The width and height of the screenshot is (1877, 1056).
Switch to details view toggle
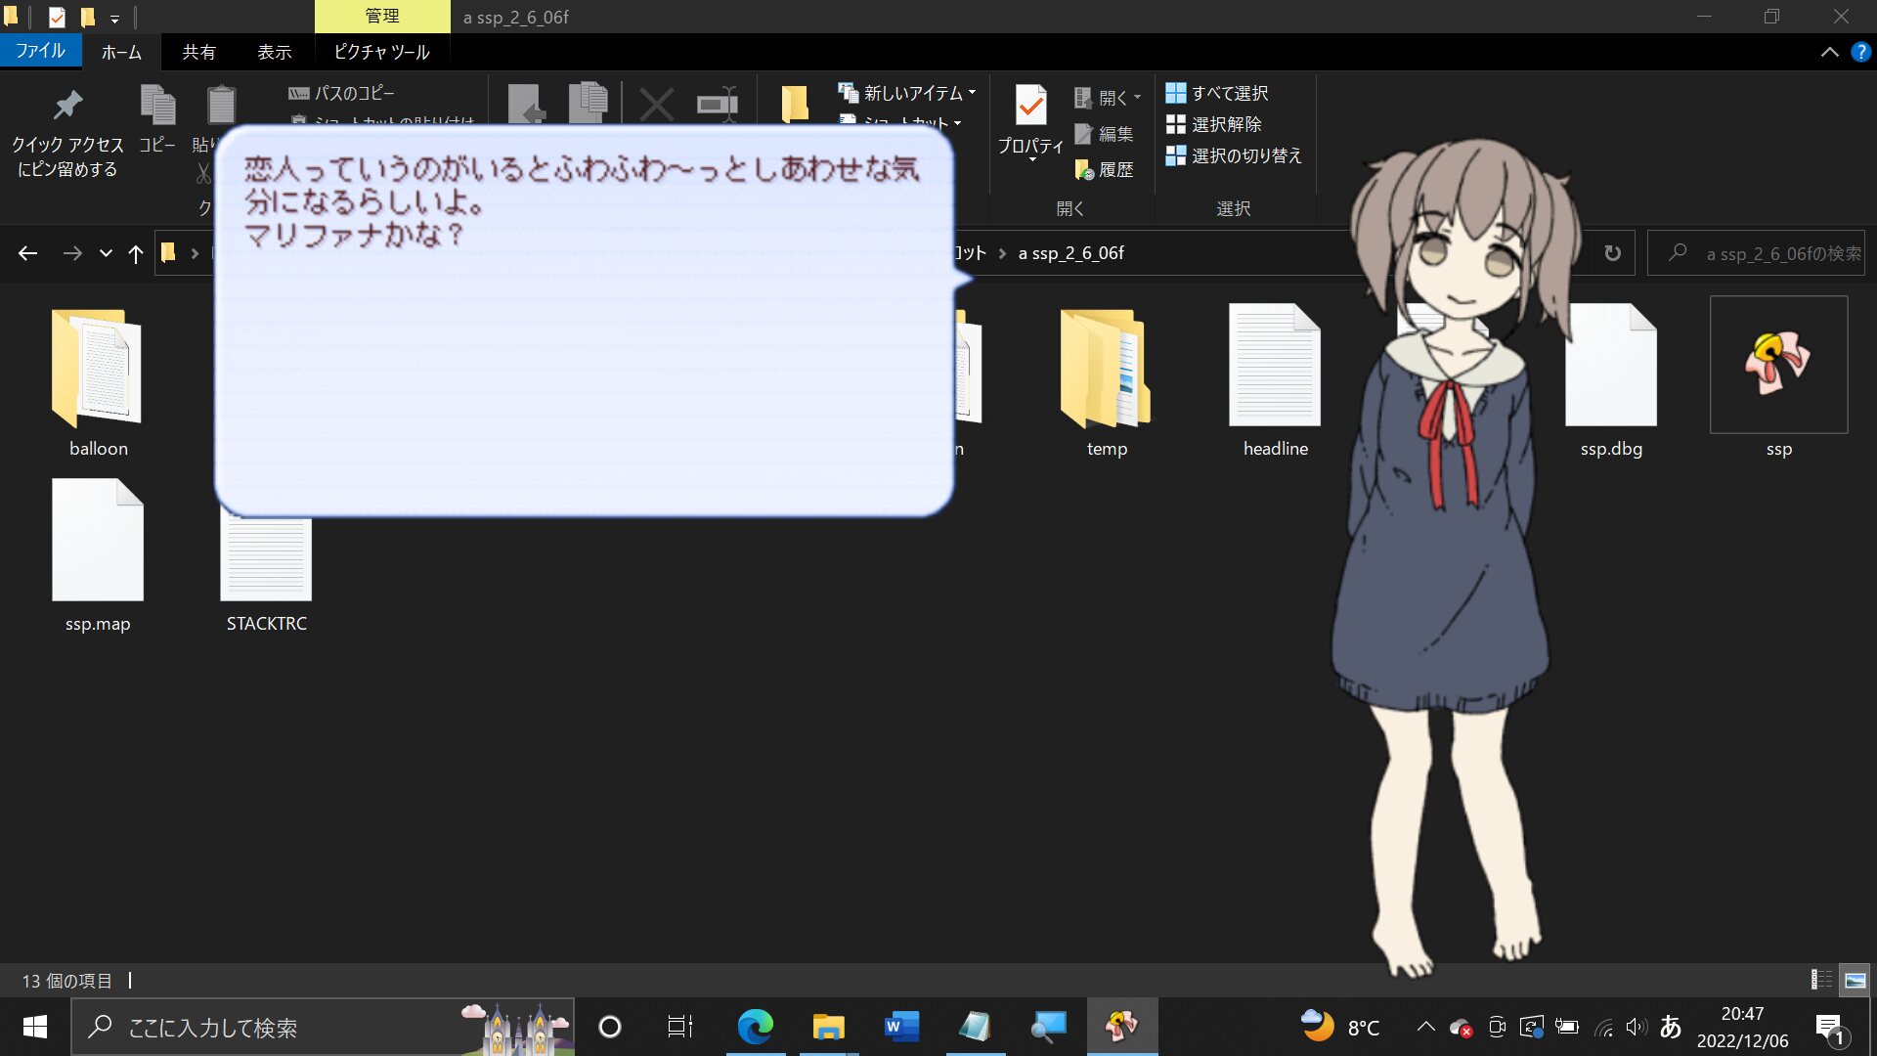(1822, 980)
